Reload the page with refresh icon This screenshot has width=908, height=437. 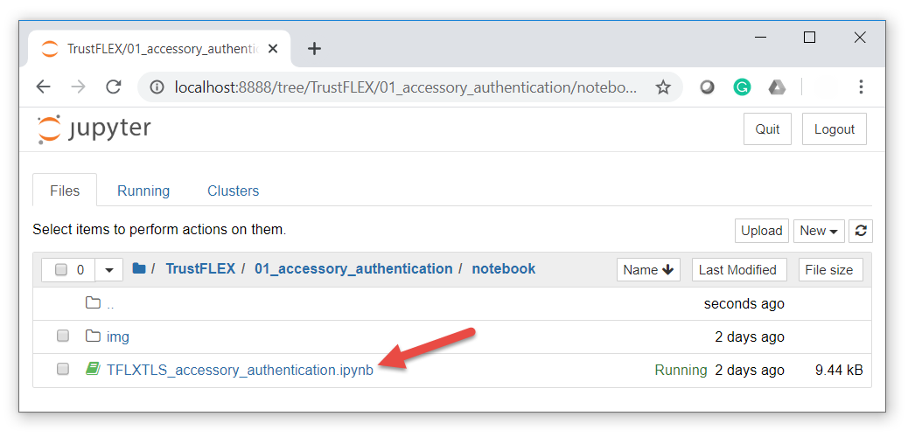[114, 87]
